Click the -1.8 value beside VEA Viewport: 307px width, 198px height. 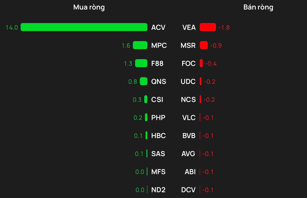point(224,27)
